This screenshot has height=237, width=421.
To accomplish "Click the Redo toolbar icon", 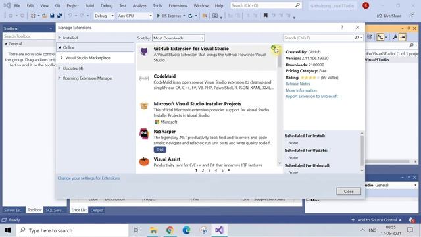I will click(x=82, y=16).
